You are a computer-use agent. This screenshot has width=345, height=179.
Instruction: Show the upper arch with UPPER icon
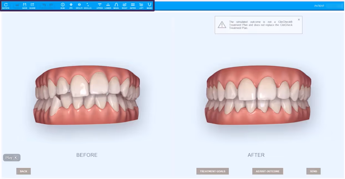(100, 6)
